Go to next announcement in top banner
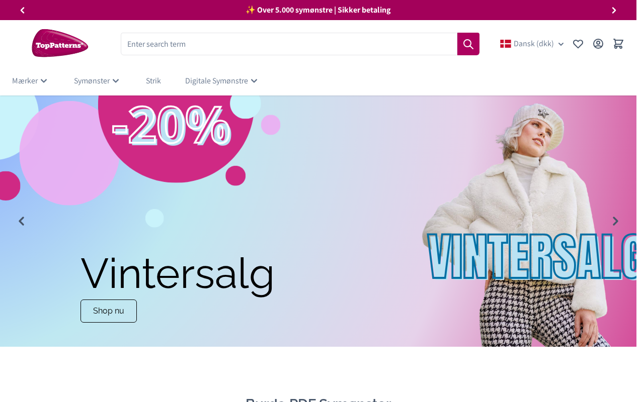Image resolution: width=644 pixels, height=402 pixels. tap(614, 10)
